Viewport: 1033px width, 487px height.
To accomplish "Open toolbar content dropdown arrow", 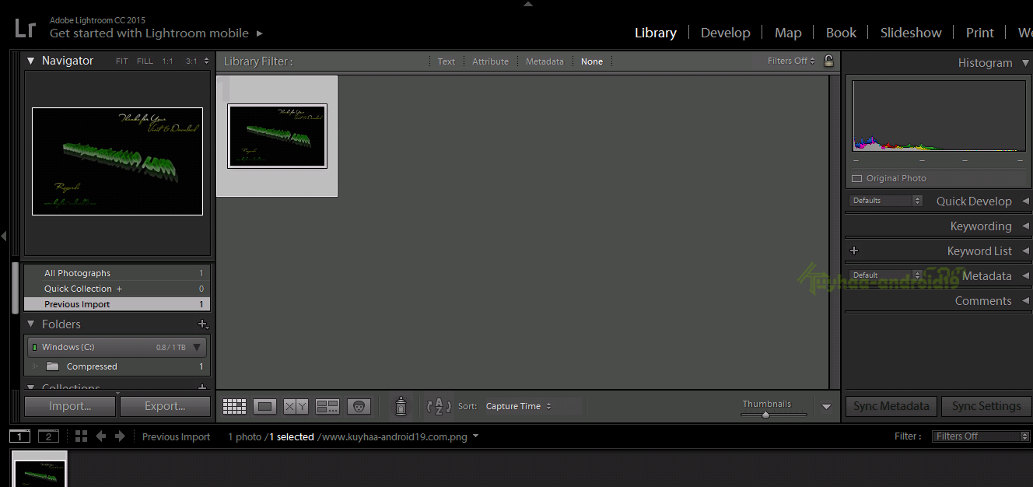I will point(827,406).
